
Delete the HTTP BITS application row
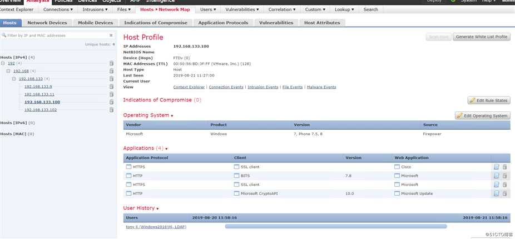click(504, 176)
